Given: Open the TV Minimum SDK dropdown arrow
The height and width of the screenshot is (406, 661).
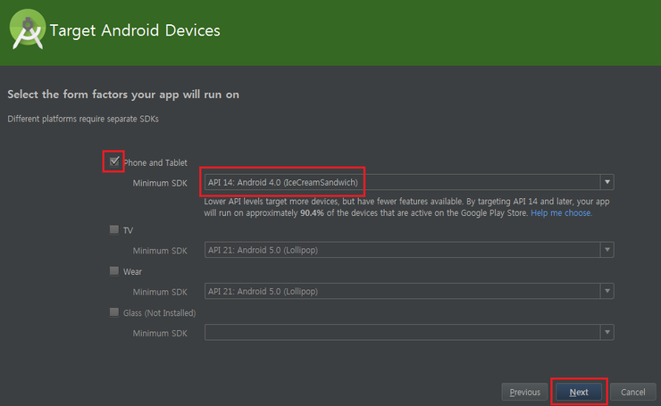Looking at the screenshot, I should point(607,250).
